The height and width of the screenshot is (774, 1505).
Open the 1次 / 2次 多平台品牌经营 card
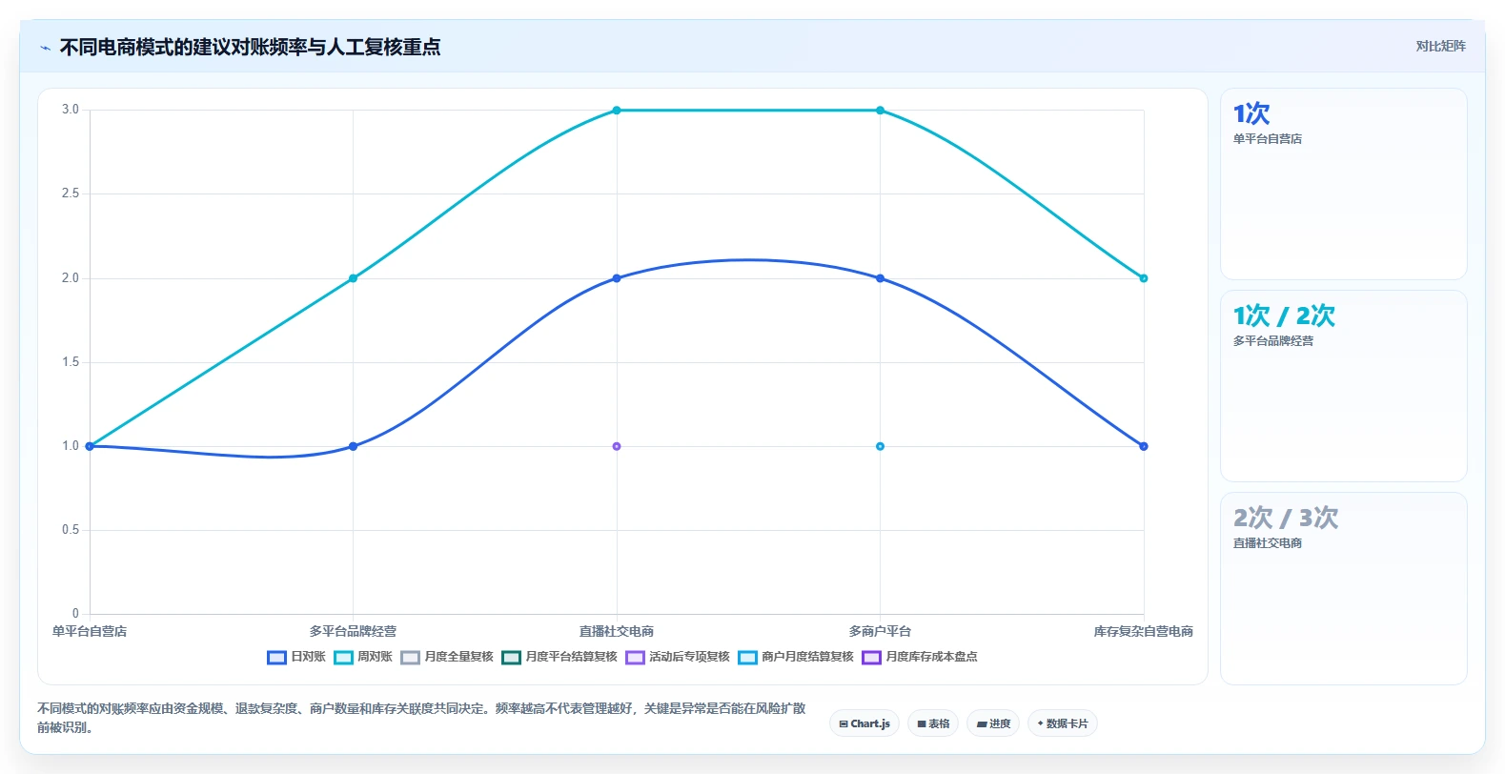point(1344,386)
